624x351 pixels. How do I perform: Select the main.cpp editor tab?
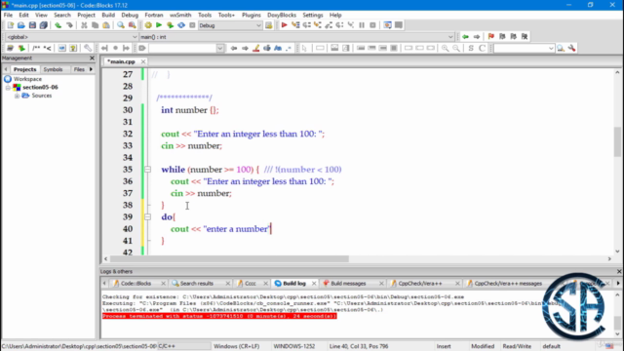[122, 61]
